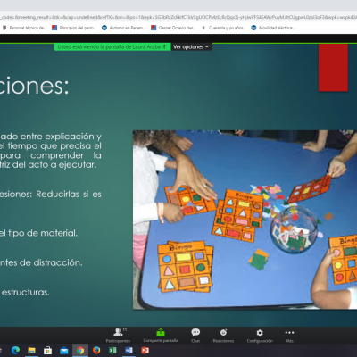The height and width of the screenshot is (357, 357).
Task: Open the 'Cuarenta y un años...' bookmark
Action: (x=224, y=28)
